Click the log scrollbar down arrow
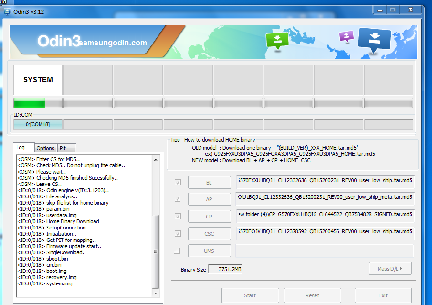The width and height of the screenshot is (432, 305). point(156,294)
